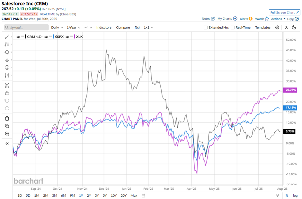Viewport: 302px width, 199px height.
Task: Open the Full Screen Chart
Action: click(x=284, y=12)
